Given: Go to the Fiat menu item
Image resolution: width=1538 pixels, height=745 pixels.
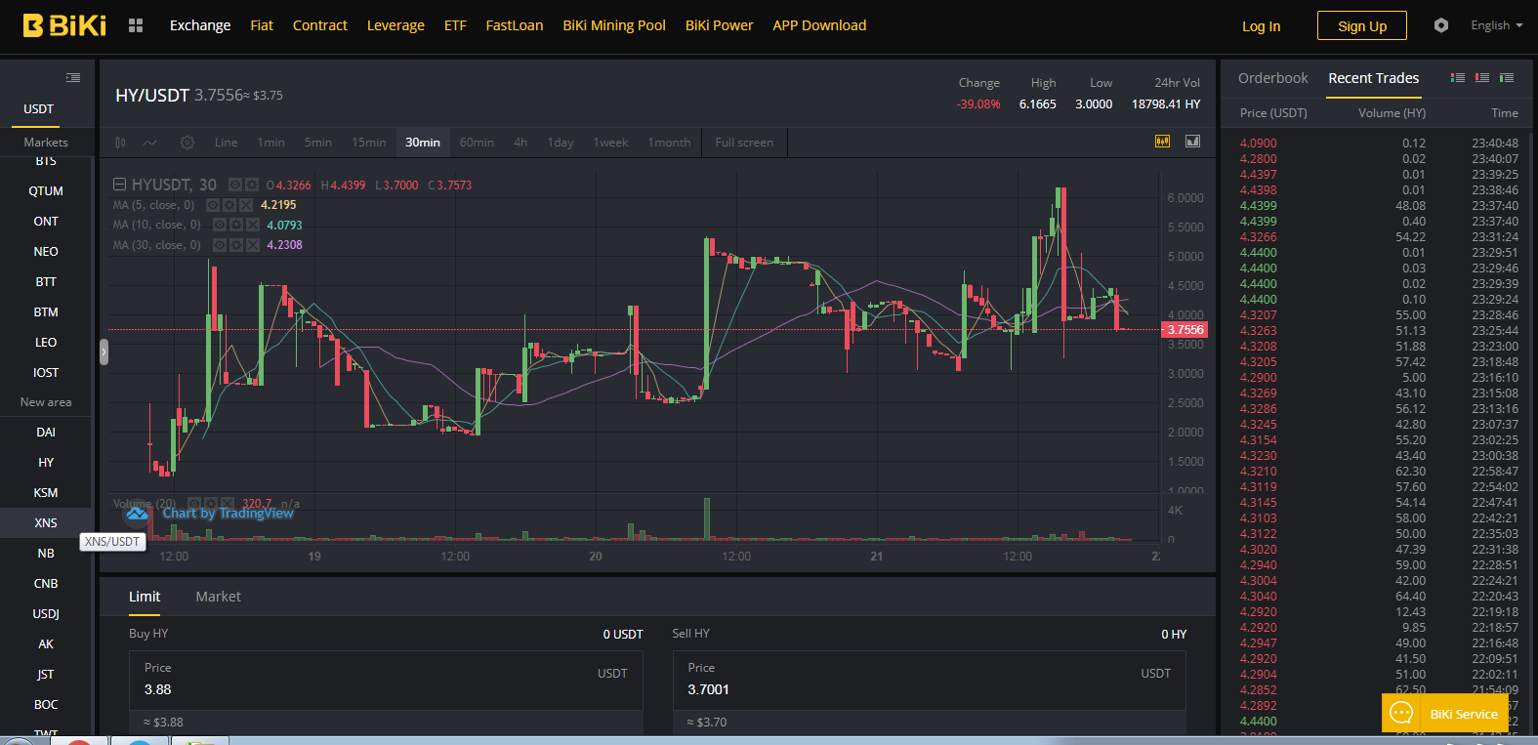Looking at the screenshot, I should [262, 25].
